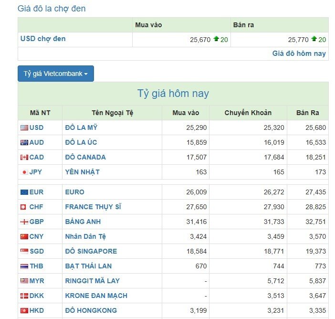
Task: Click USD buy rate 25,290
Action: pyautogui.click(x=196, y=128)
